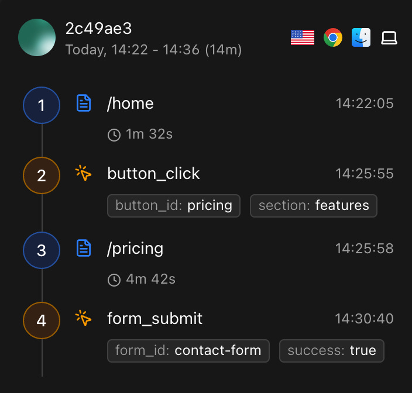Image resolution: width=412 pixels, height=393 pixels.
Task: Click the page icon beside /home
Action: 84,104
